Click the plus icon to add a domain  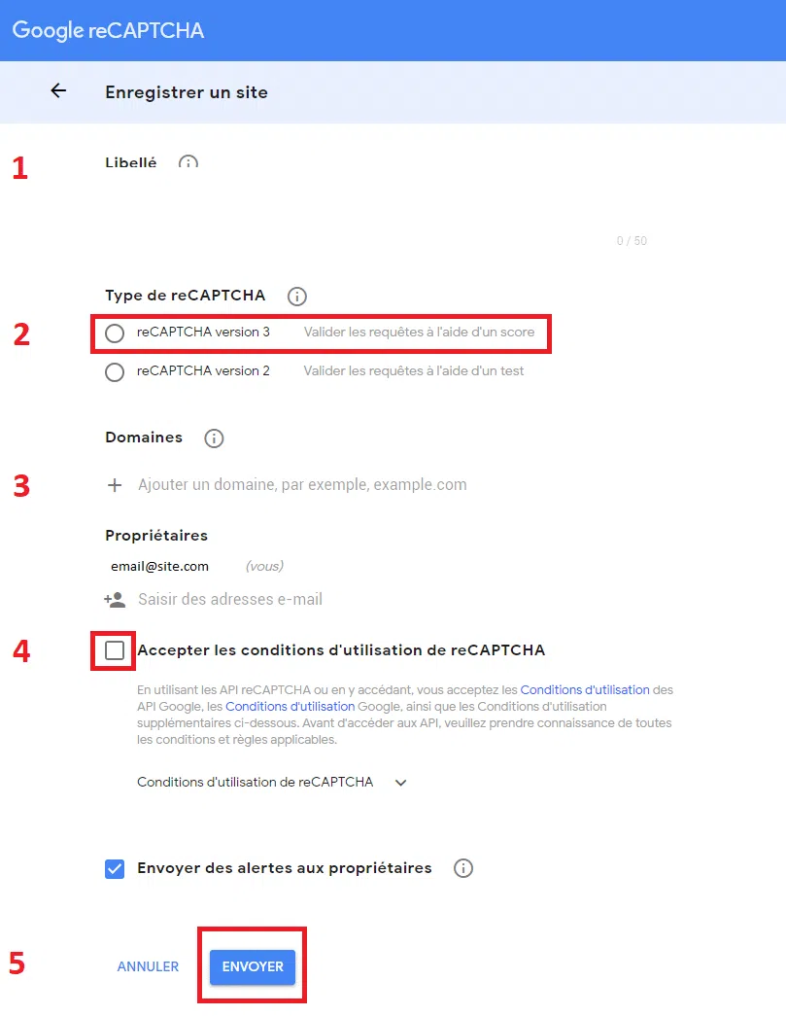tap(115, 485)
